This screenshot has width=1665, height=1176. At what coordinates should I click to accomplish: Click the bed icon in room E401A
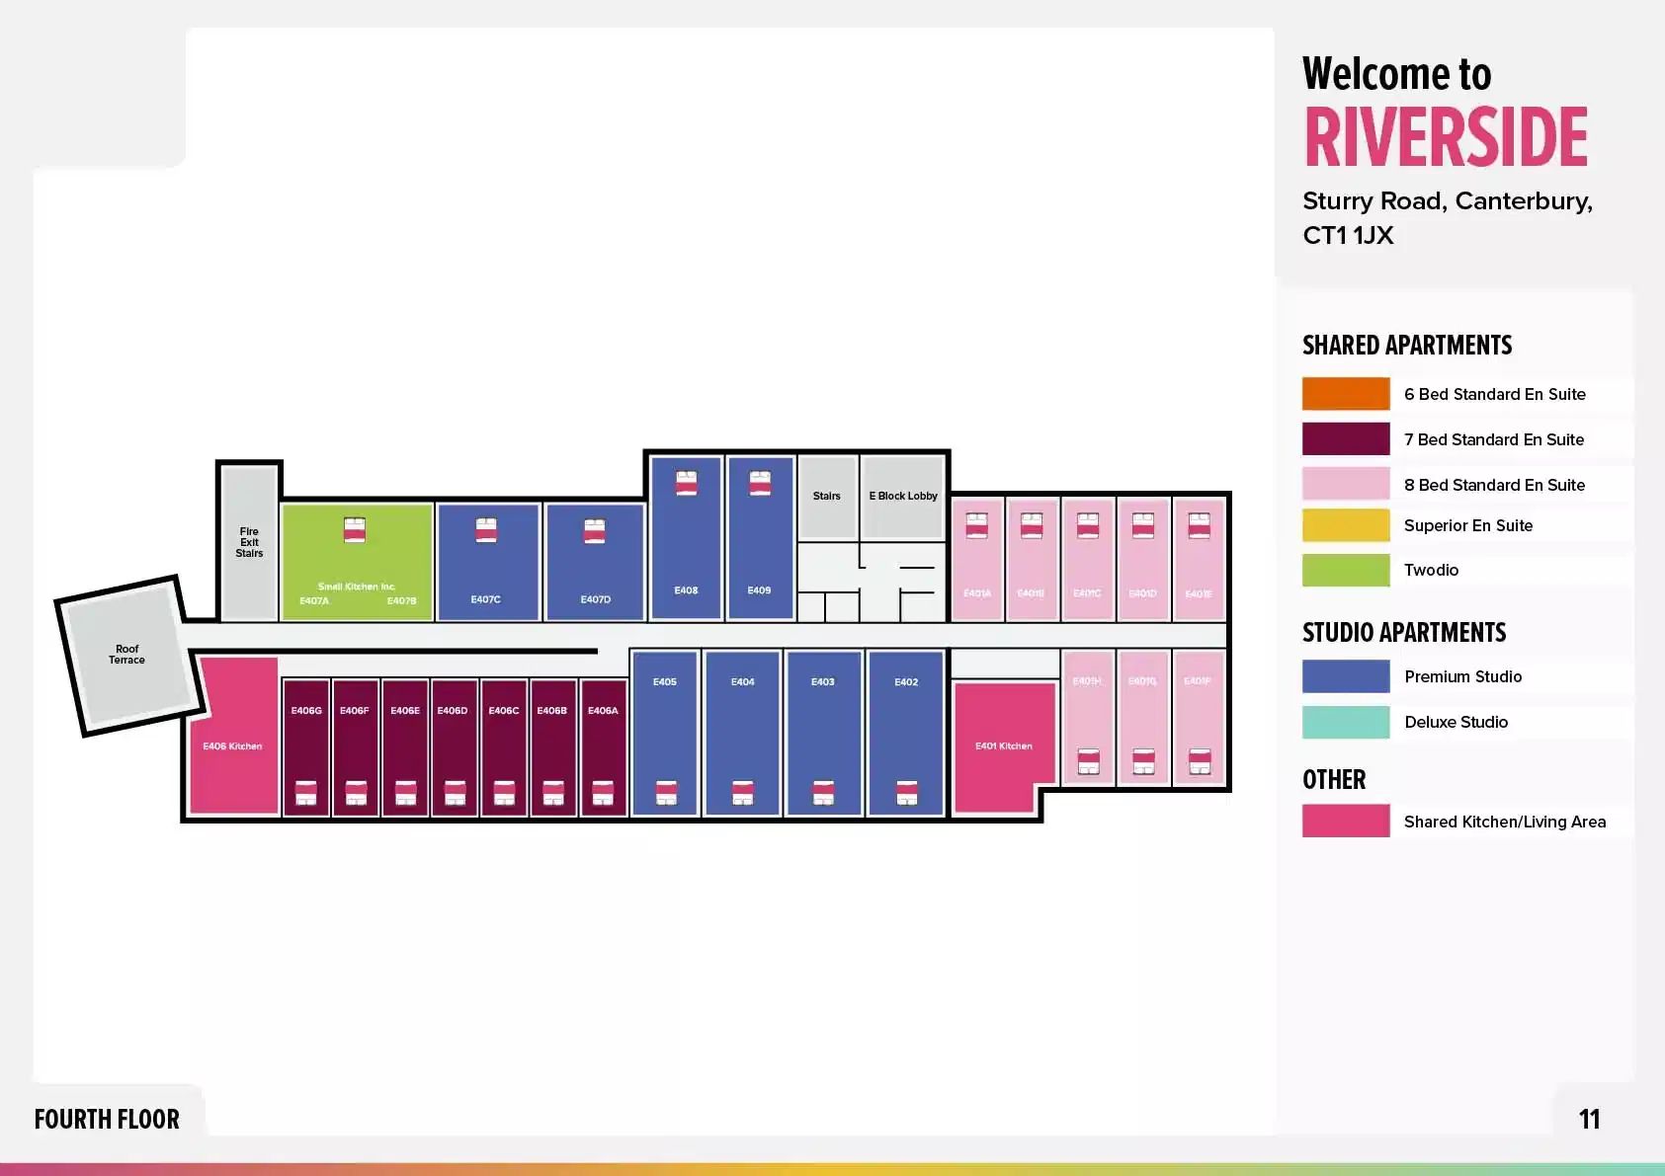coord(976,524)
